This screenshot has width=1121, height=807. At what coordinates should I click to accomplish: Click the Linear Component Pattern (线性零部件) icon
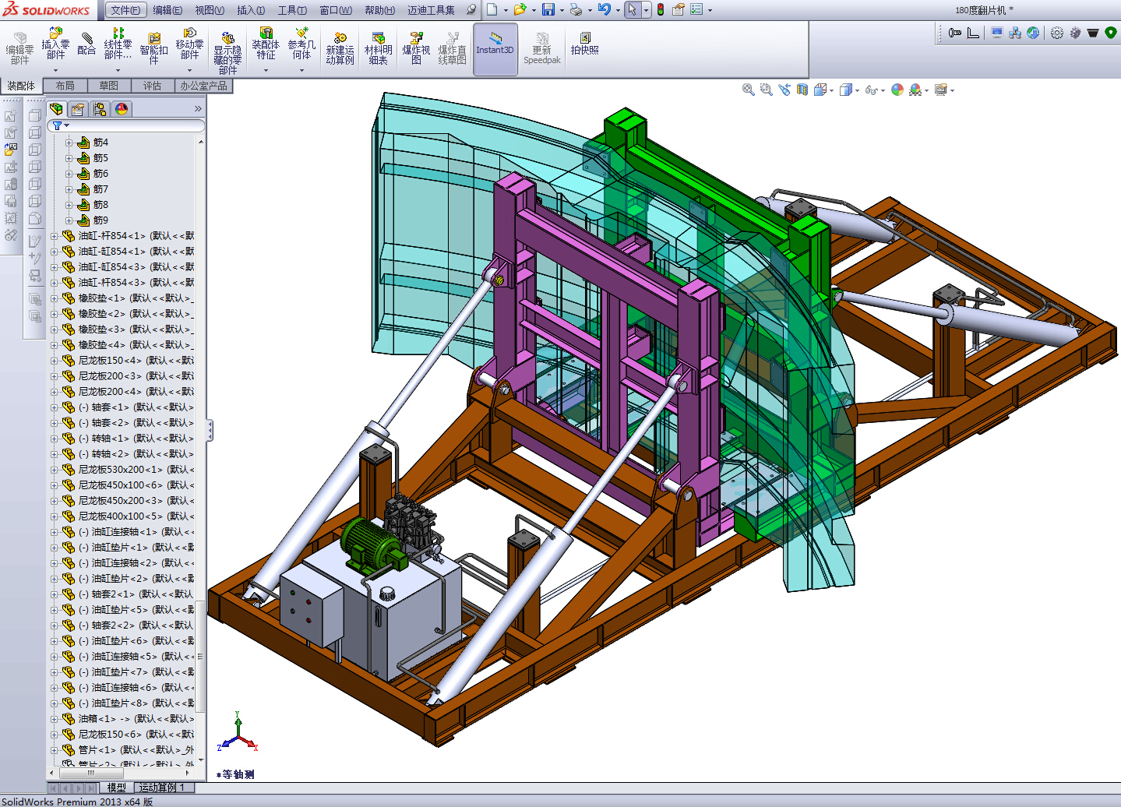[x=118, y=44]
